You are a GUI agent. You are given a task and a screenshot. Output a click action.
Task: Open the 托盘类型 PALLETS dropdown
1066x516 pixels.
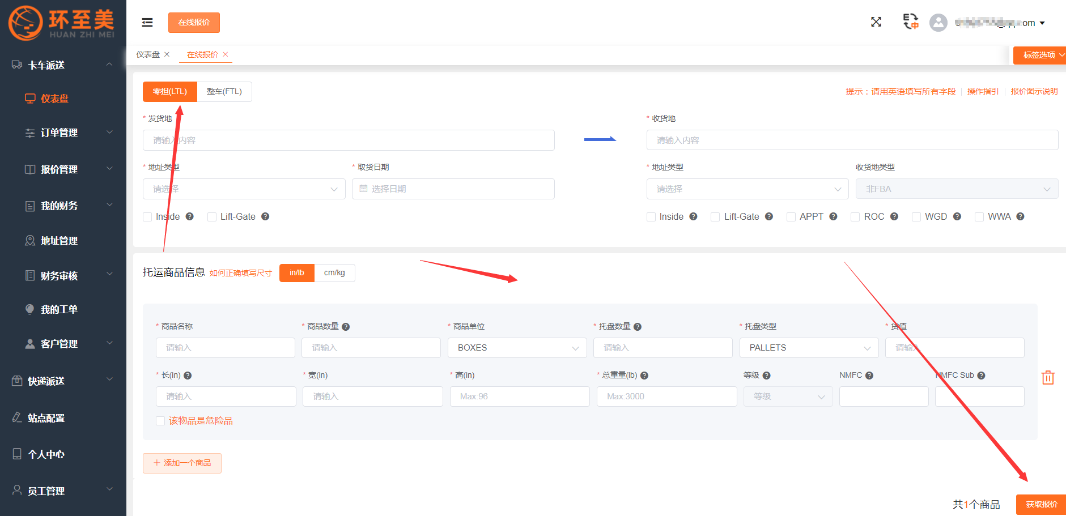(x=809, y=348)
